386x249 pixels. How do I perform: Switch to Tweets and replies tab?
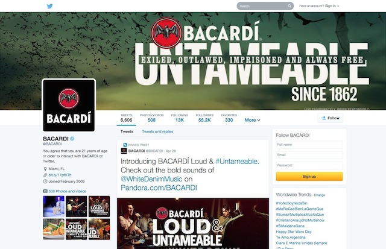(x=157, y=131)
